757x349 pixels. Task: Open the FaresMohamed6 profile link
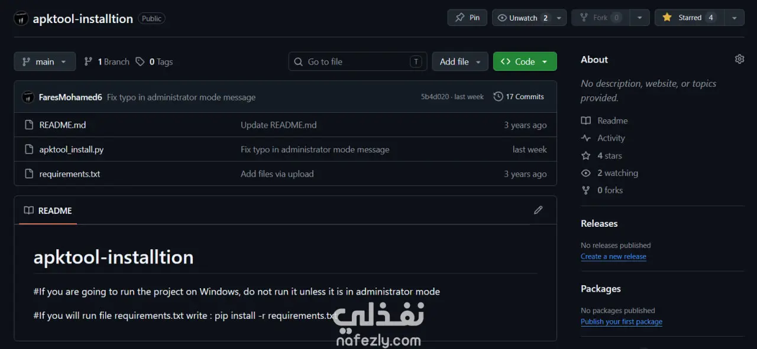click(x=70, y=97)
